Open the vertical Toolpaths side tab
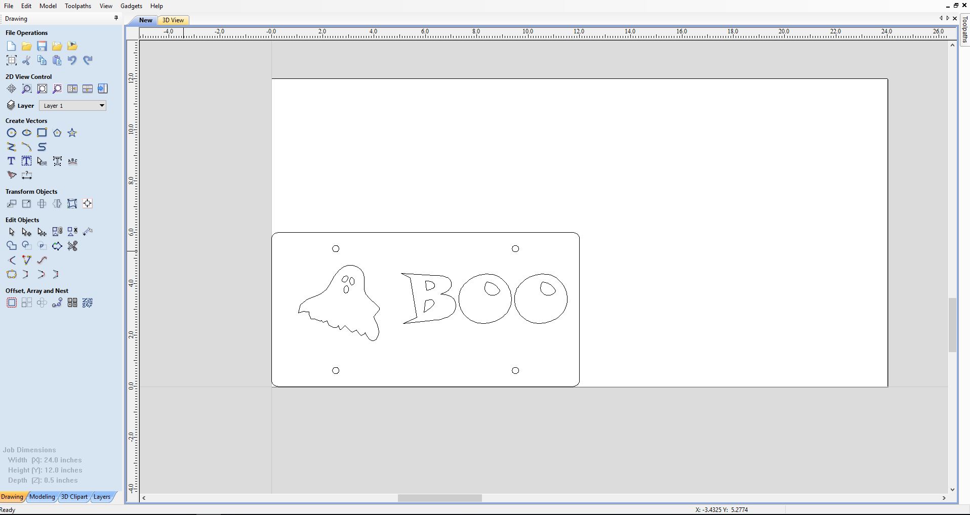Screen dimensions: 970x515 (x=965, y=30)
